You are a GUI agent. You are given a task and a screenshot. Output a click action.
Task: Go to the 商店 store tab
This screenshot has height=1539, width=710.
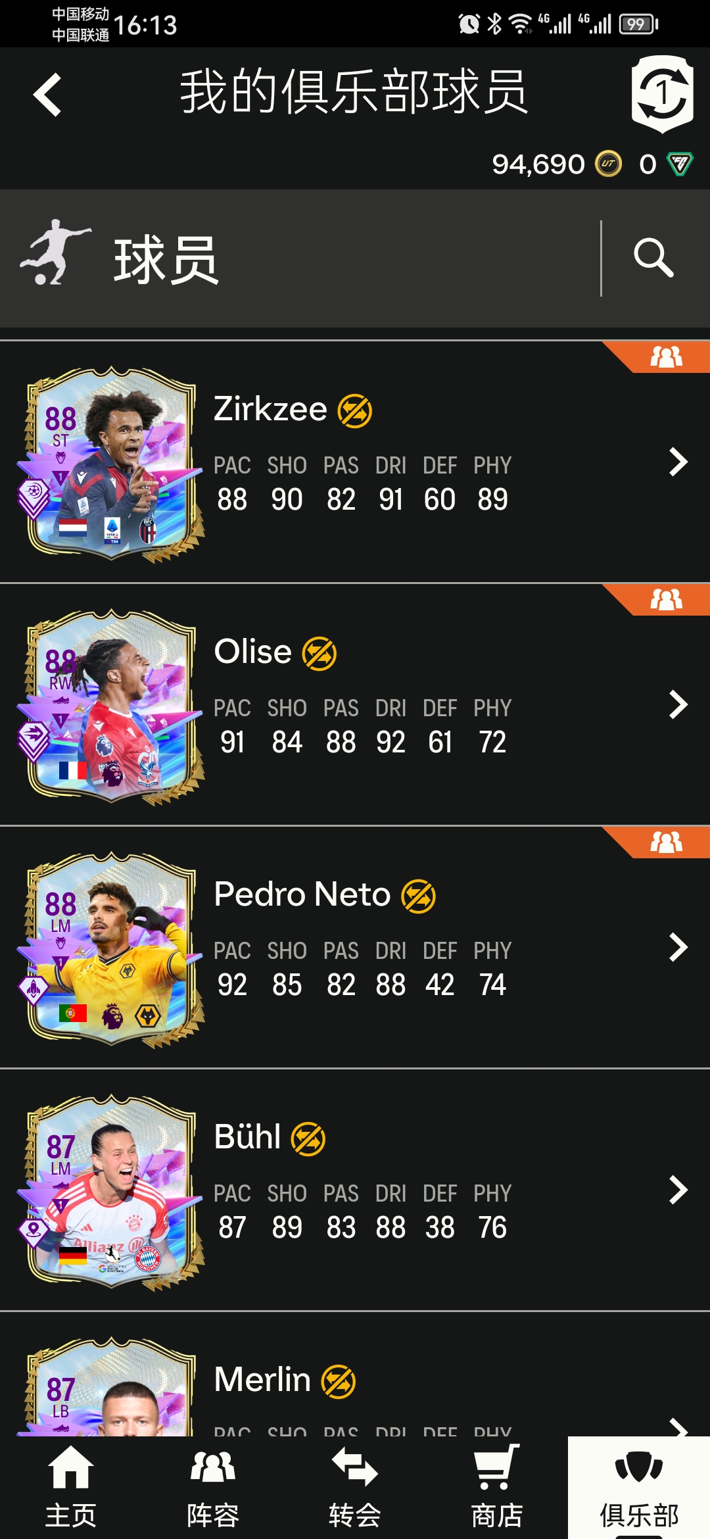tap(497, 1488)
